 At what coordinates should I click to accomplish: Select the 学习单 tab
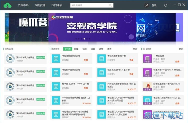pos(68,49)
